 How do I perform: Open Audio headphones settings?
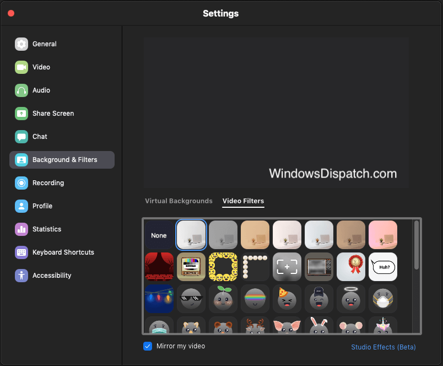(x=21, y=90)
